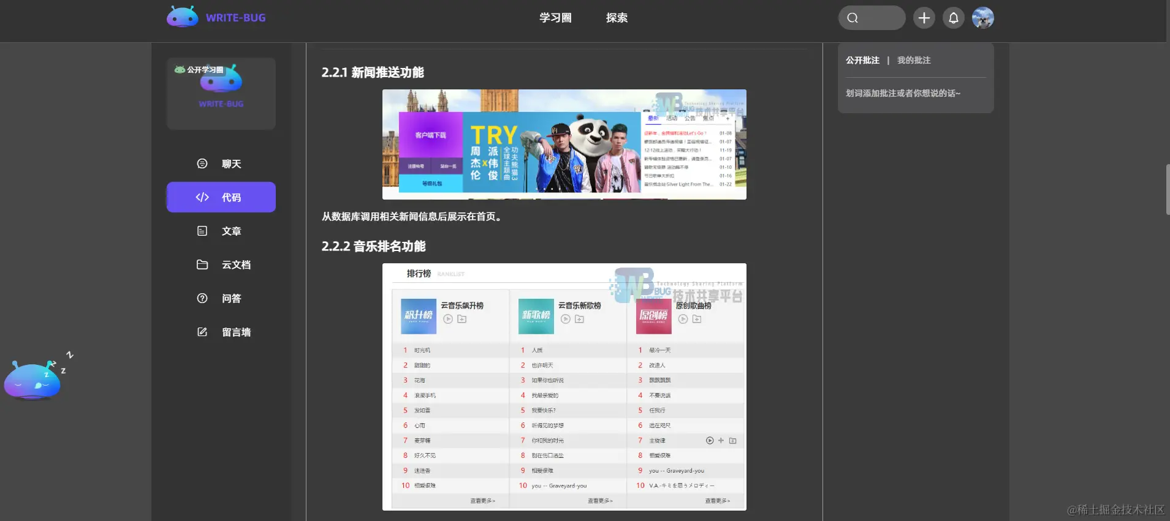Image resolution: width=1170 pixels, height=521 pixels.
Task: Switch to 我的批注 tab
Action: [x=914, y=60]
